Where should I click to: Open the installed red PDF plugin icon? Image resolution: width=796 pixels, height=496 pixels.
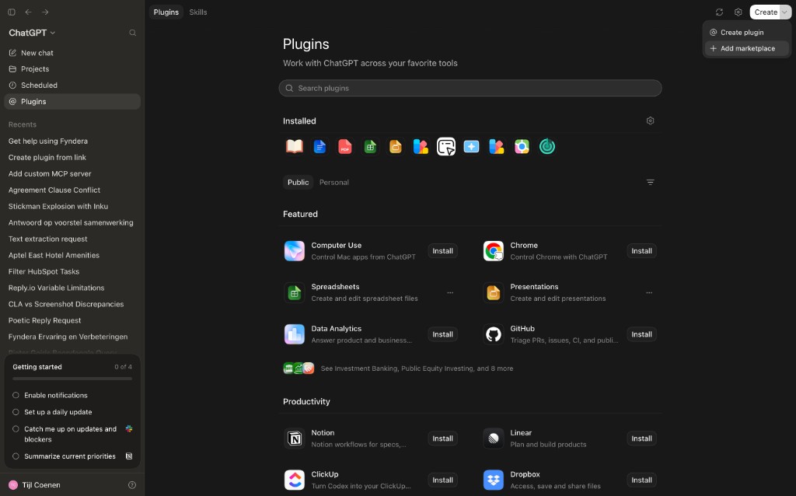pos(345,147)
